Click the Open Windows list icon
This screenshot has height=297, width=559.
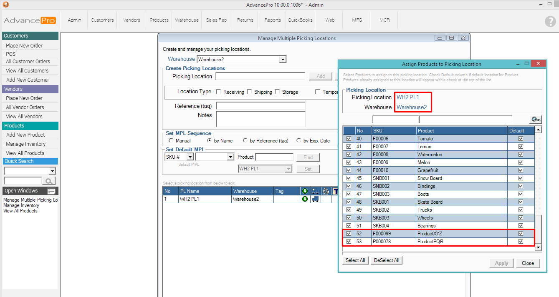pyautogui.click(x=51, y=191)
